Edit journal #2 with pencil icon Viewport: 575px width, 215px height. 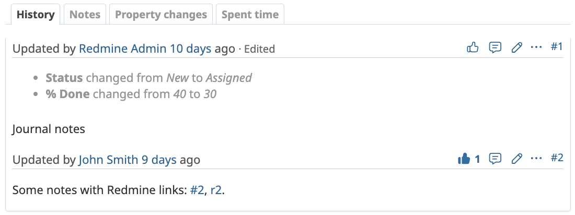[516, 159]
